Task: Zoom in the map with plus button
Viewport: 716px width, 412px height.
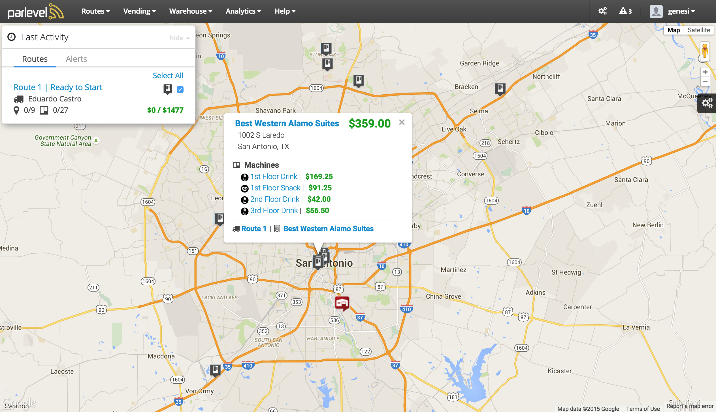Action: [x=705, y=72]
